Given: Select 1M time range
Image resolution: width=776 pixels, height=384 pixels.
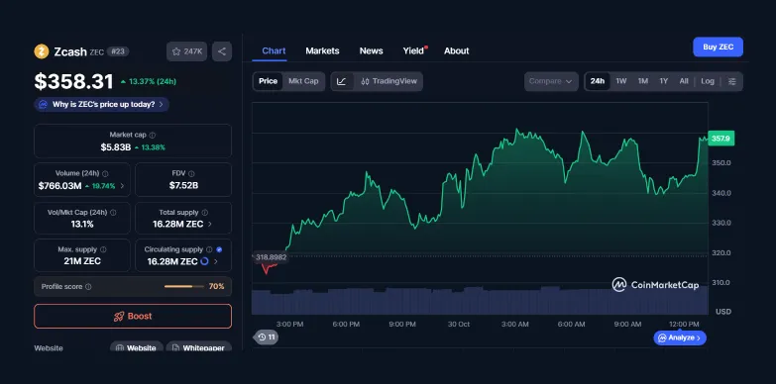Looking at the screenshot, I should pos(643,81).
